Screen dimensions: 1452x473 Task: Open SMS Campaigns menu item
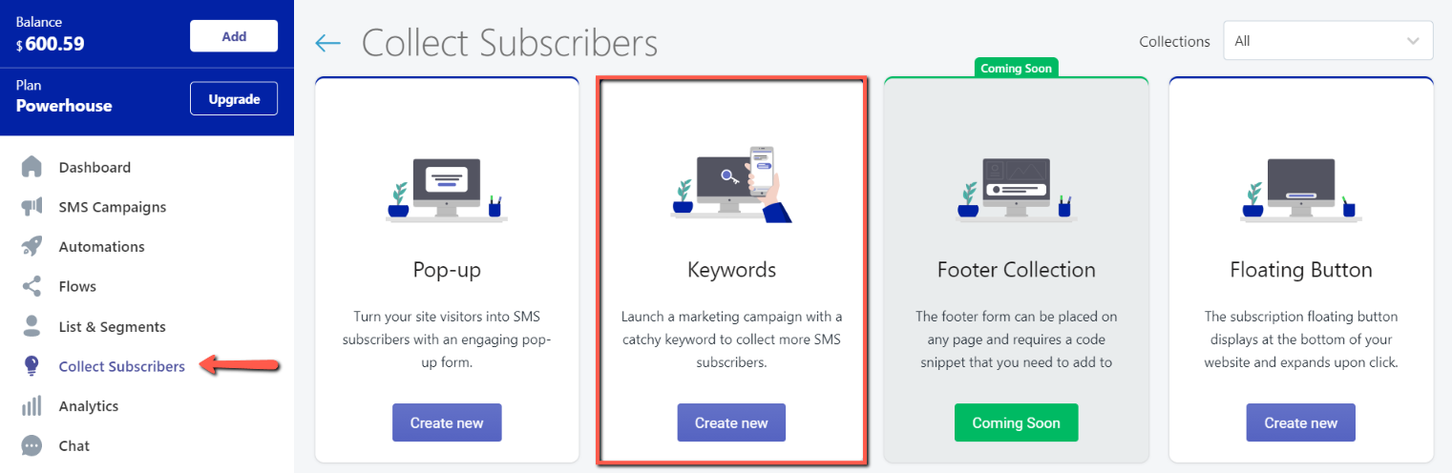pos(113,207)
